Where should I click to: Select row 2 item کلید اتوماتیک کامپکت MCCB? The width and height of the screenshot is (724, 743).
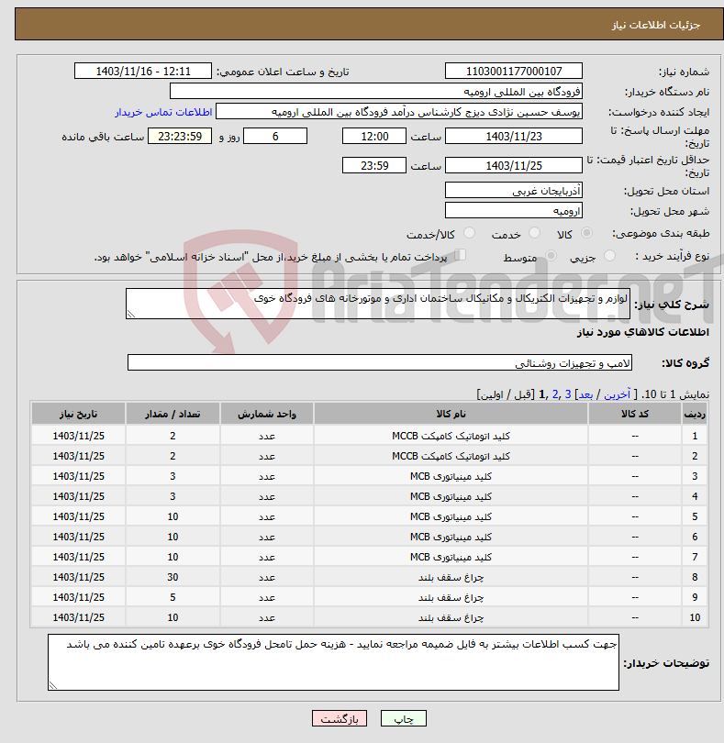451,456
